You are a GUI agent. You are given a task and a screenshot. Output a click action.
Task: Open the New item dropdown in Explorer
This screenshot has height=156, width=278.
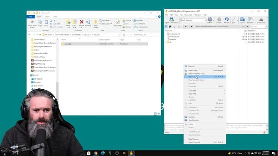click(x=105, y=20)
